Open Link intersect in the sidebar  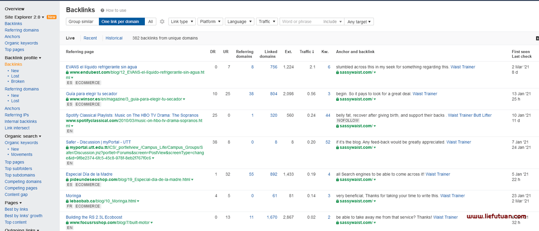click(17, 128)
